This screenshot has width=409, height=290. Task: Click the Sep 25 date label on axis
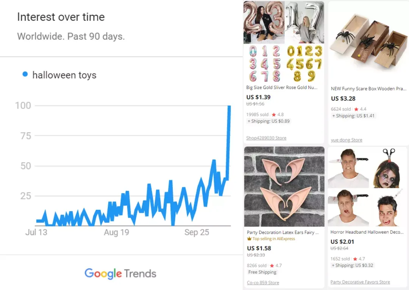pyautogui.click(x=197, y=232)
